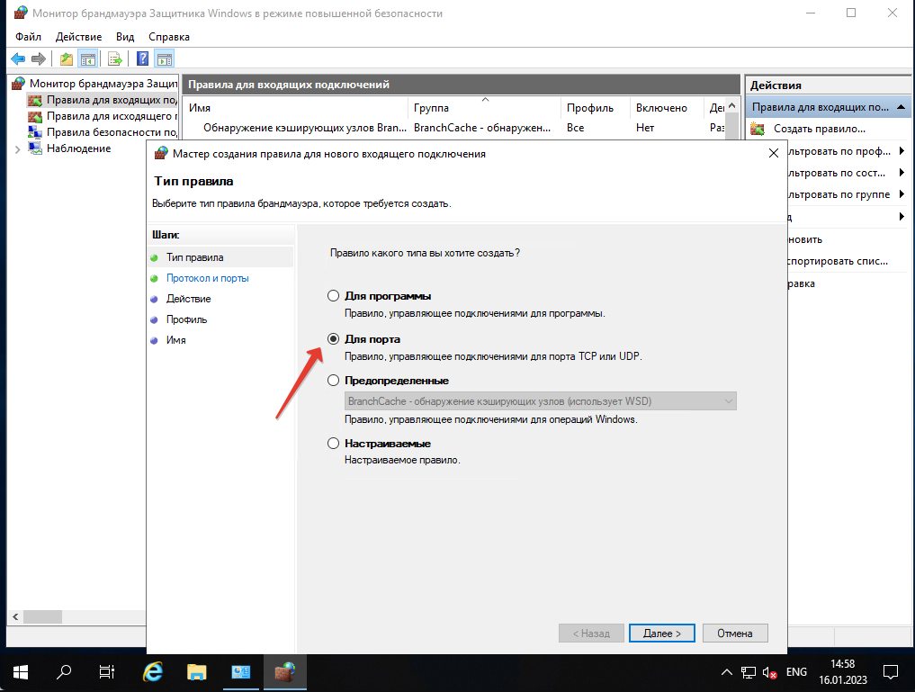Click the Forward arrow toolbar icon
This screenshot has width=915, height=692.
pos(39,58)
